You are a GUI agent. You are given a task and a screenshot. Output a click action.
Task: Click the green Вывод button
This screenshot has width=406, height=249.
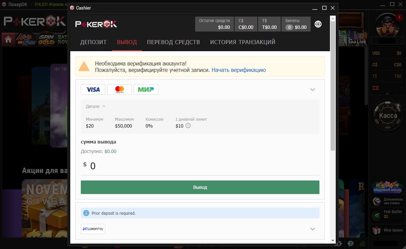pyautogui.click(x=200, y=187)
